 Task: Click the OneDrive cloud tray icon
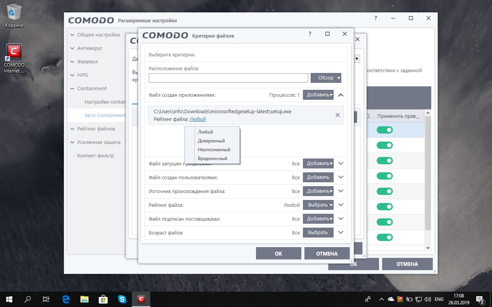point(391,299)
